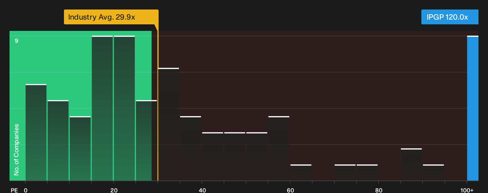Select the histogram bar for PE 35-40
The image size is (488, 193).
click(191, 148)
